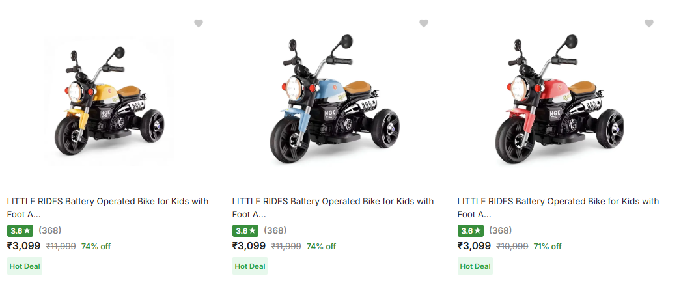Open Hot Deal label for red bike

click(x=475, y=266)
